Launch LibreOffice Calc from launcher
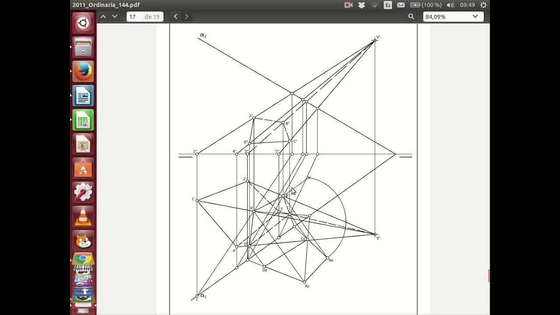560x315 pixels. tap(83, 119)
